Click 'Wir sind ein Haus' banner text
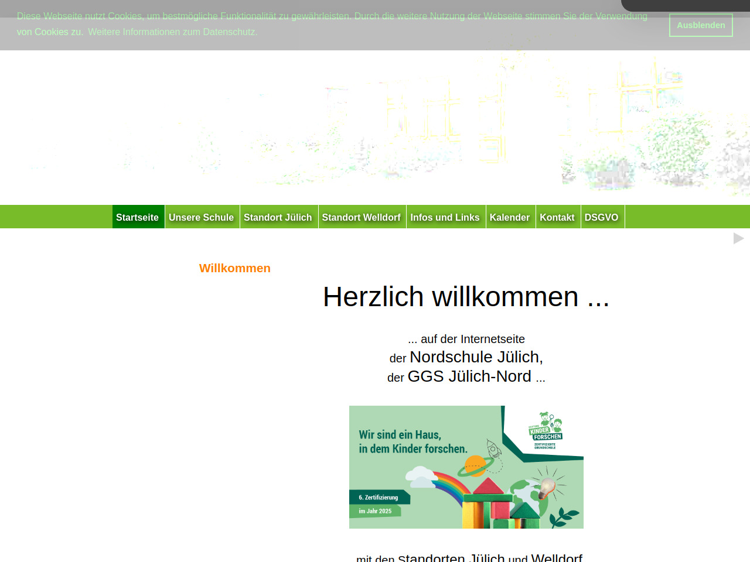Viewport: 750px width, 562px height. coord(412,442)
